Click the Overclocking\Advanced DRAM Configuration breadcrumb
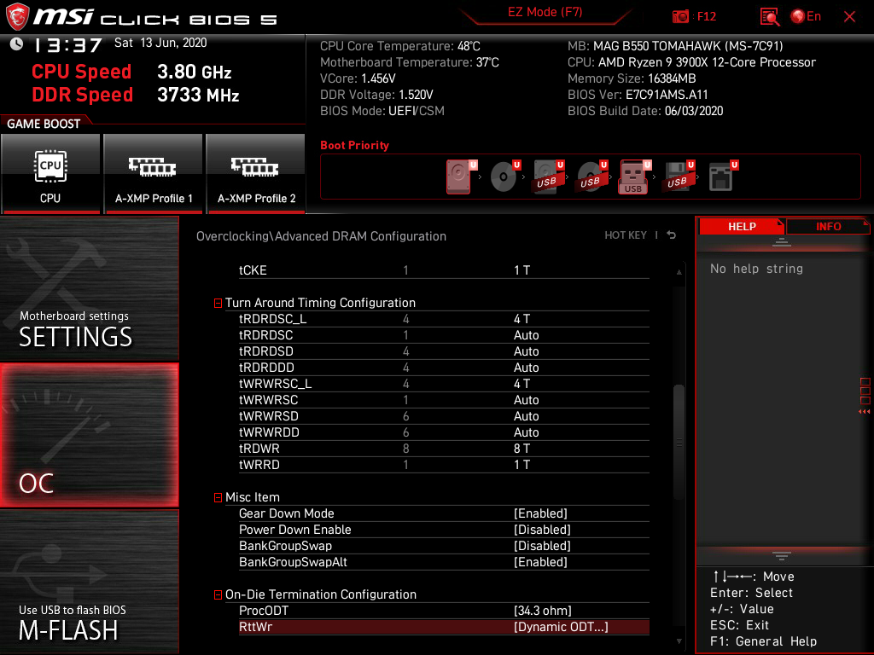Viewport: 874px width, 655px height. pyautogui.click(x=321, y=236)
